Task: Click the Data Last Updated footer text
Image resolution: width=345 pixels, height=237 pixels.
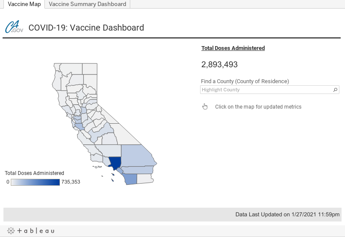Action: click(x=287, y=215)
